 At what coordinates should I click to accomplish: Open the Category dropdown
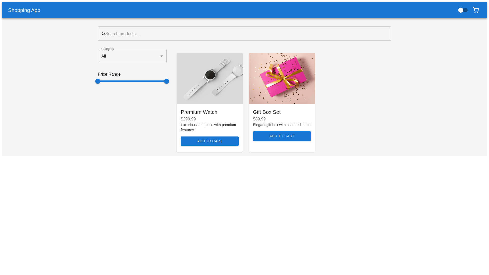click(x=129, y=56)
